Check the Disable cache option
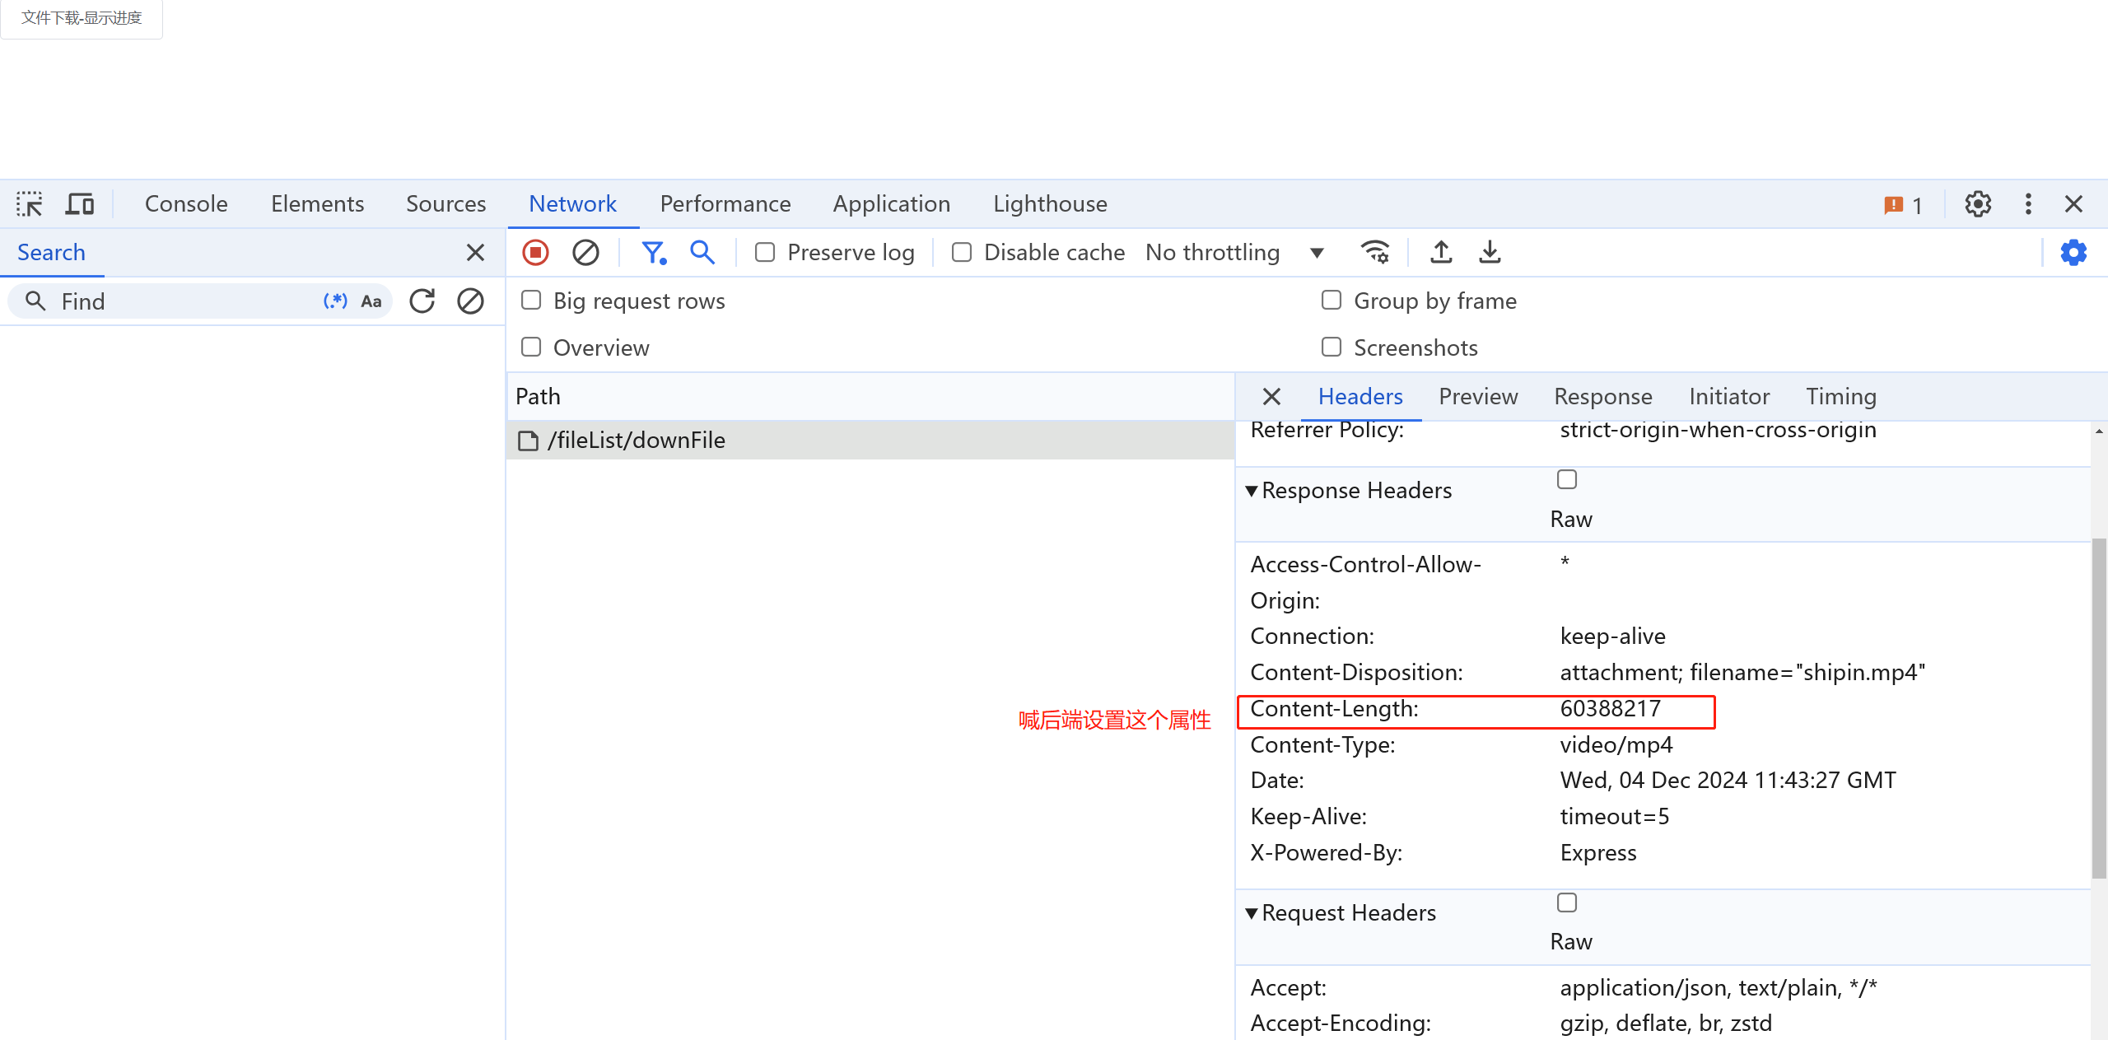 [962, 252]
